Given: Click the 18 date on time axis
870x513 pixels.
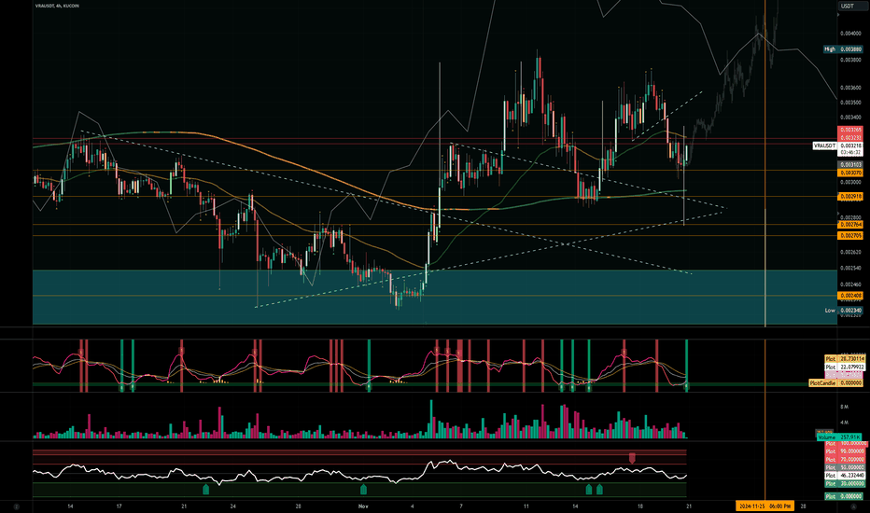Looking at the screenshot, I should tap(640, 506).
